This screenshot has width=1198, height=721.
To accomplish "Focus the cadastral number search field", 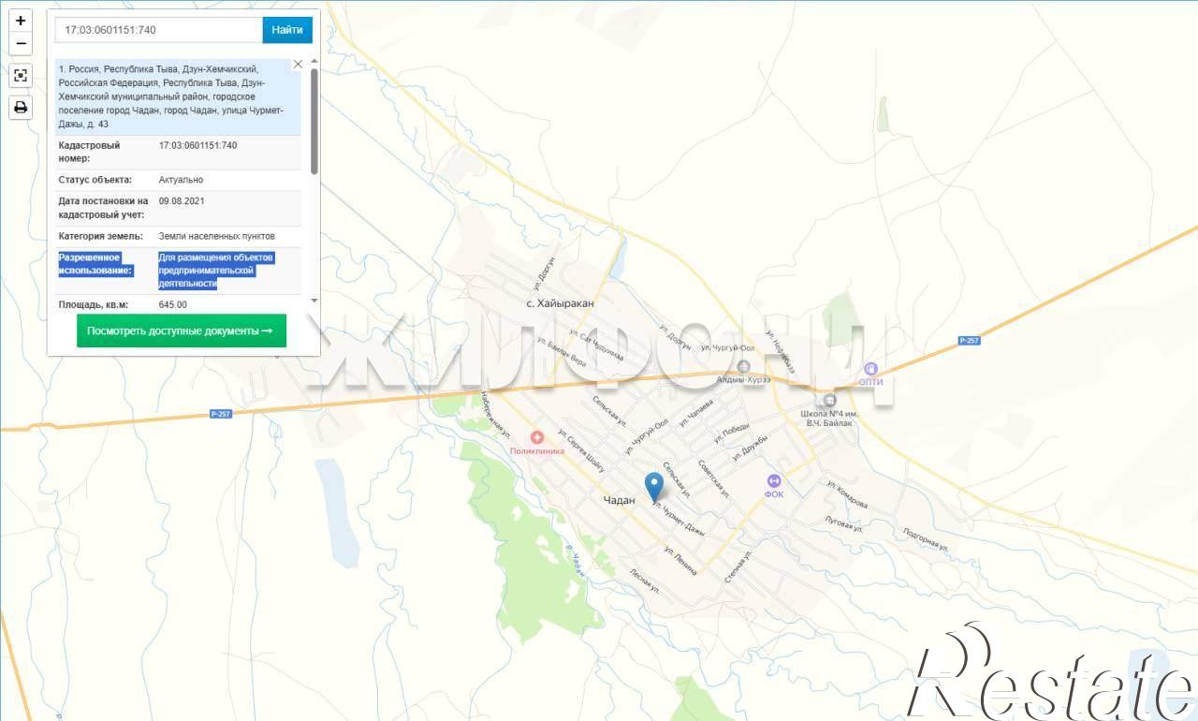I will click(159, 30).
